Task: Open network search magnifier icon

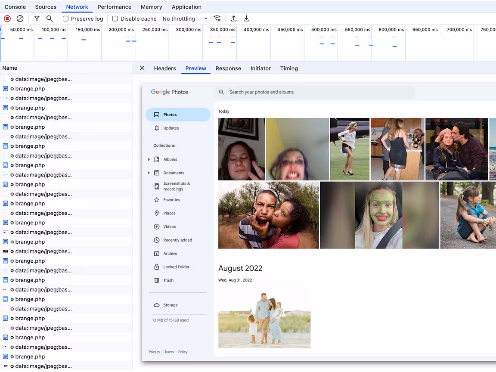Action: coord(50,19)
